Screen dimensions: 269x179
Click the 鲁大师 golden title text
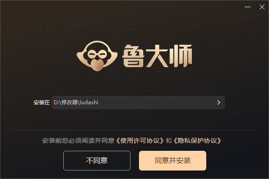click(157, 56)
